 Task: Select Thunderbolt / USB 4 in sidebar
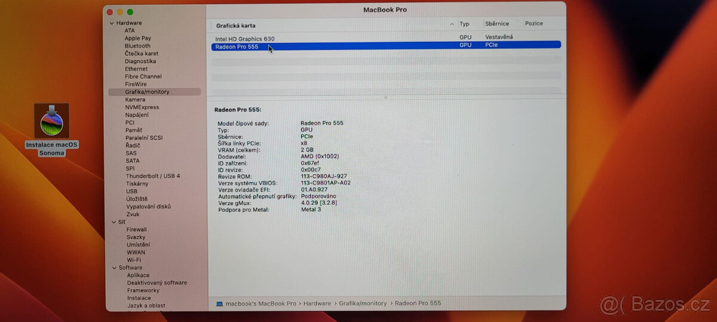(153, 176)
